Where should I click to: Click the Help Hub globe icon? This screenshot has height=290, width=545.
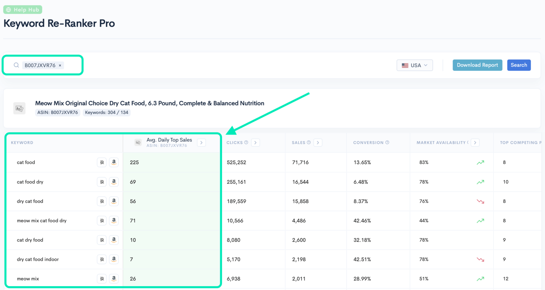(9, 9)
